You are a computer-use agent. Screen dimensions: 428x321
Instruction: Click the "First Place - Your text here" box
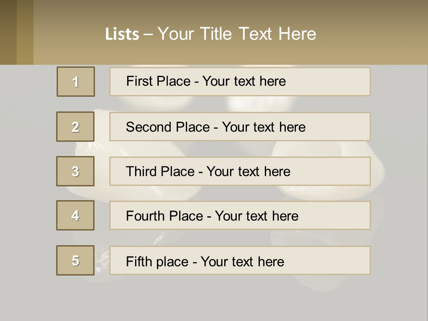pos(240,82)
